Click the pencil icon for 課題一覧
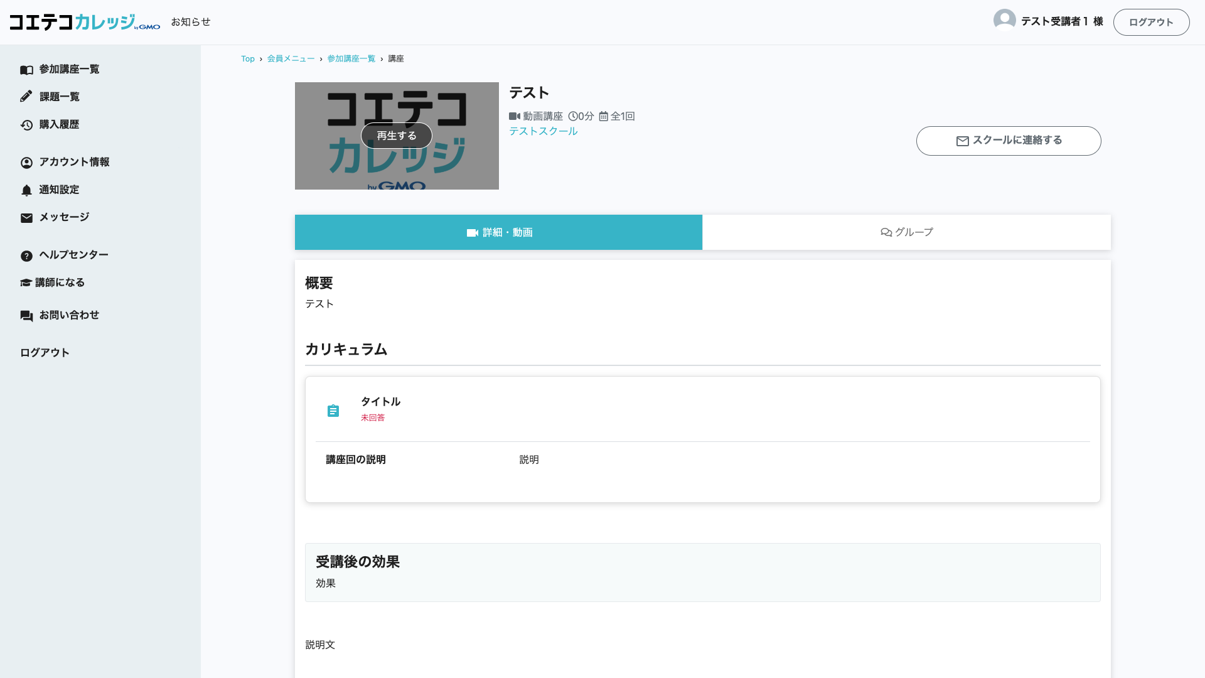The width and height of the screenshot is (1205, 678). click(x=26, y=97)
